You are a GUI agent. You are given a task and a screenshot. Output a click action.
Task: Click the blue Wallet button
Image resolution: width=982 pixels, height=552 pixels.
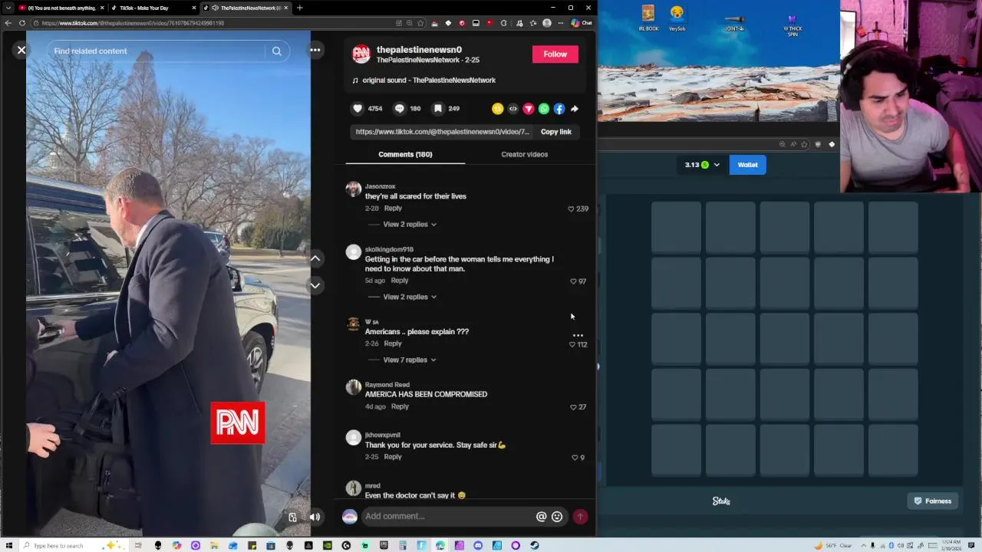click(748, 165)
